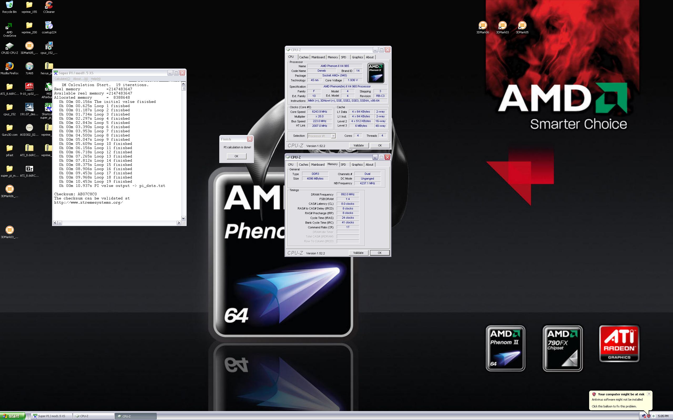Viewport: 673px width, 420px height.
Task: Switch to Mainboard tab in upper CPU-Z
Action: coord(318,57)
